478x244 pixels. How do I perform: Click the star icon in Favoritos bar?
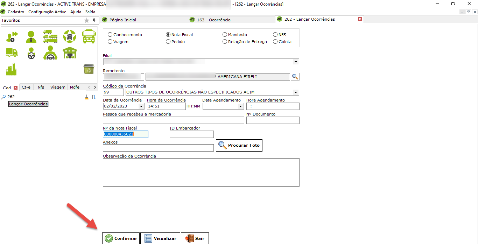(x=87, y=20)
